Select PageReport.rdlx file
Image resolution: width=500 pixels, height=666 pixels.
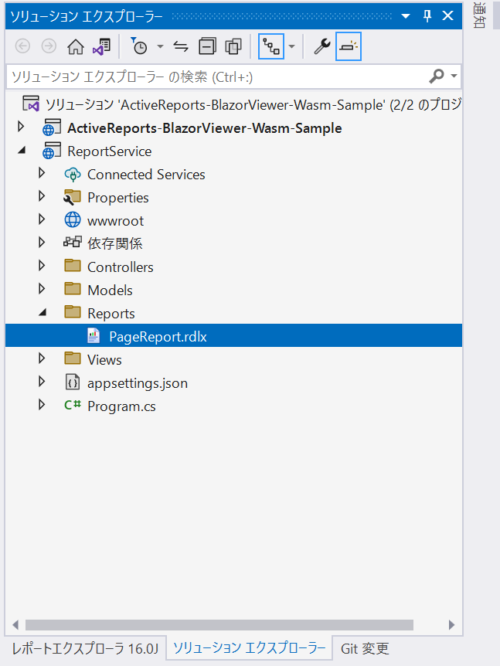pos(158,336)
